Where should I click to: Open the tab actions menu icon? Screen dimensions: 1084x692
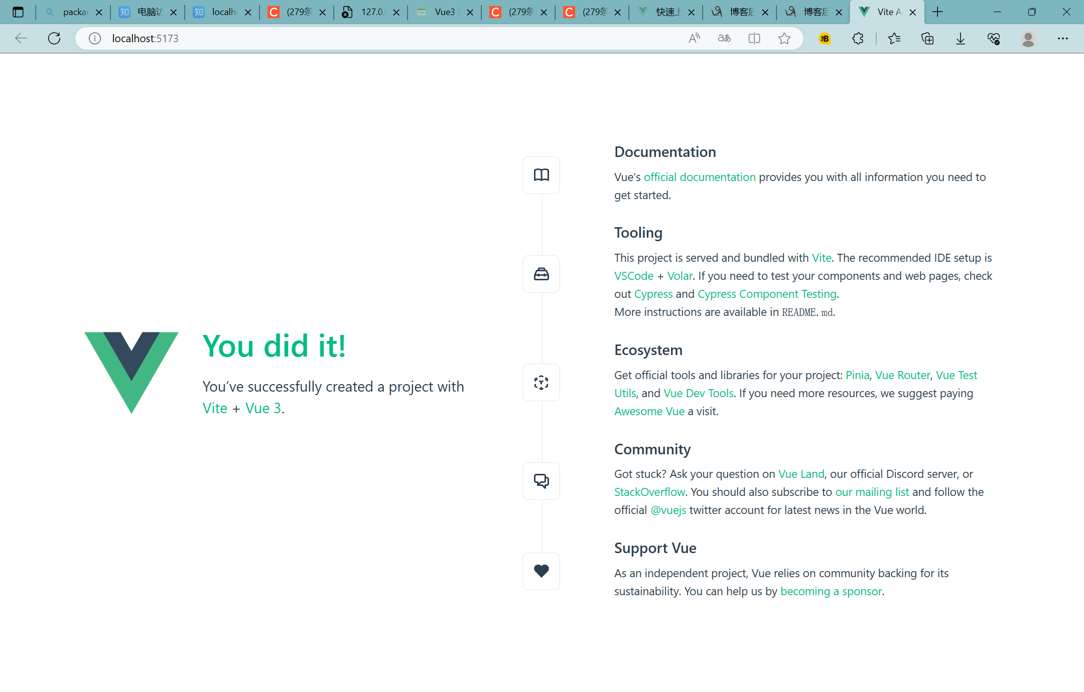click(18, 12)
